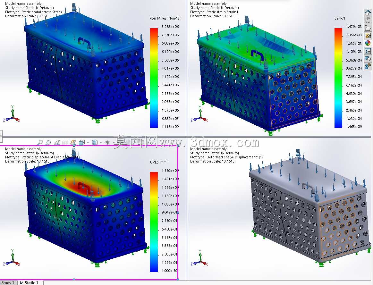This screenshot has width=373, height=285.
Task: Open the SOLIDWORKS Forum chat tab
Action: (368, 58)
